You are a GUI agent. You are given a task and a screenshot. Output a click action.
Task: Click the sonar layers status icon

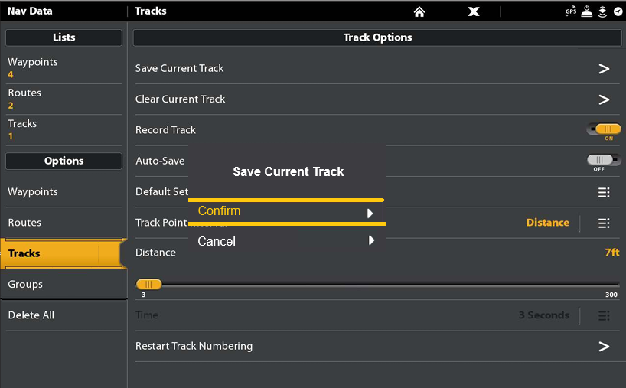click(x=602, y=11)
